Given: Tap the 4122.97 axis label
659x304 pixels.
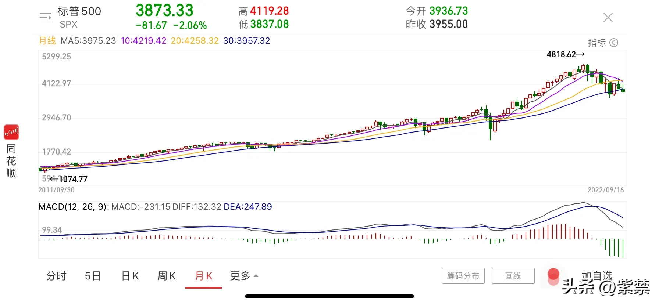Looking at the screenshot, I should pos(56,83).
